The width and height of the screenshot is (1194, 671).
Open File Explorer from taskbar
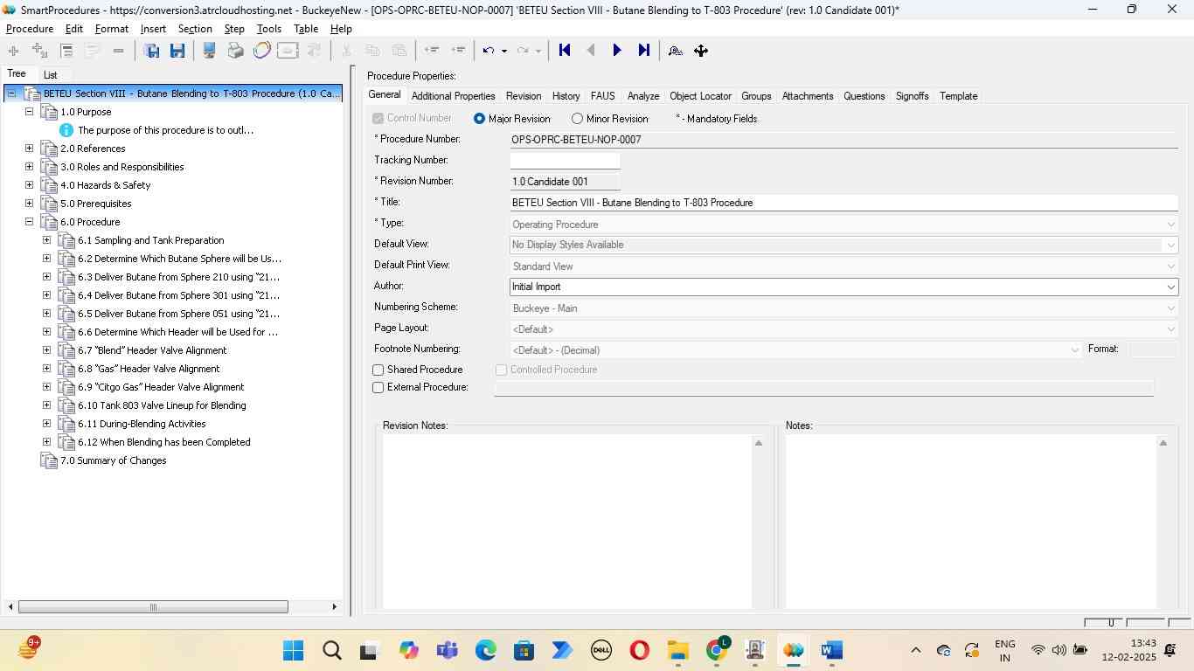(677, 650)
